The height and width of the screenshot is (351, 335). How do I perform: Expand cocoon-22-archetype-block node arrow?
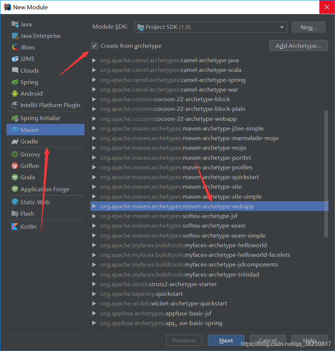point(94,99)
